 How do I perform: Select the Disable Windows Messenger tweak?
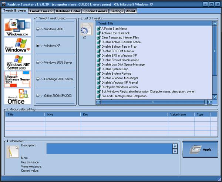[120, 78]
